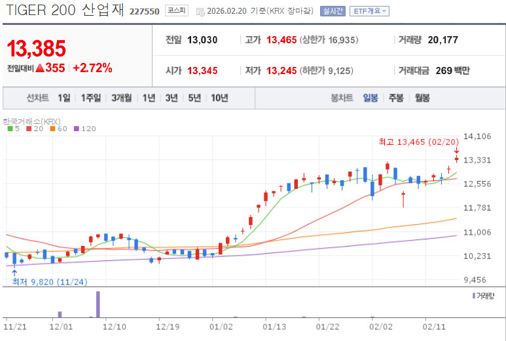Click the green 5-day moving average swatch
This screenshot has width=506, height=341.
(x=10, y=129)
